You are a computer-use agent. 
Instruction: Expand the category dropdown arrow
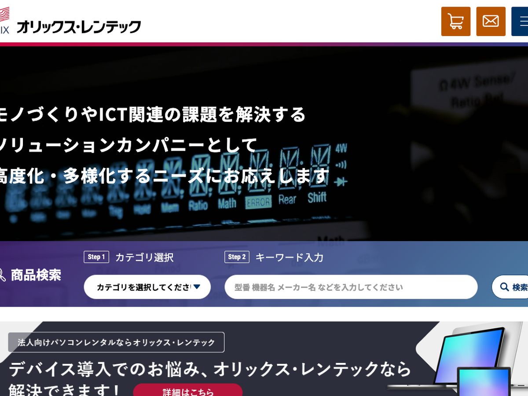(197, 287)
